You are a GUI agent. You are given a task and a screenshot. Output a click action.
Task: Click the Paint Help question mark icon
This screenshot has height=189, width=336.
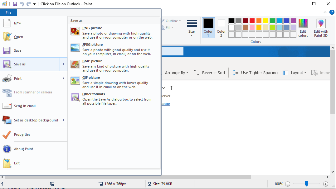pyautogui.click(x=332, y=12)
